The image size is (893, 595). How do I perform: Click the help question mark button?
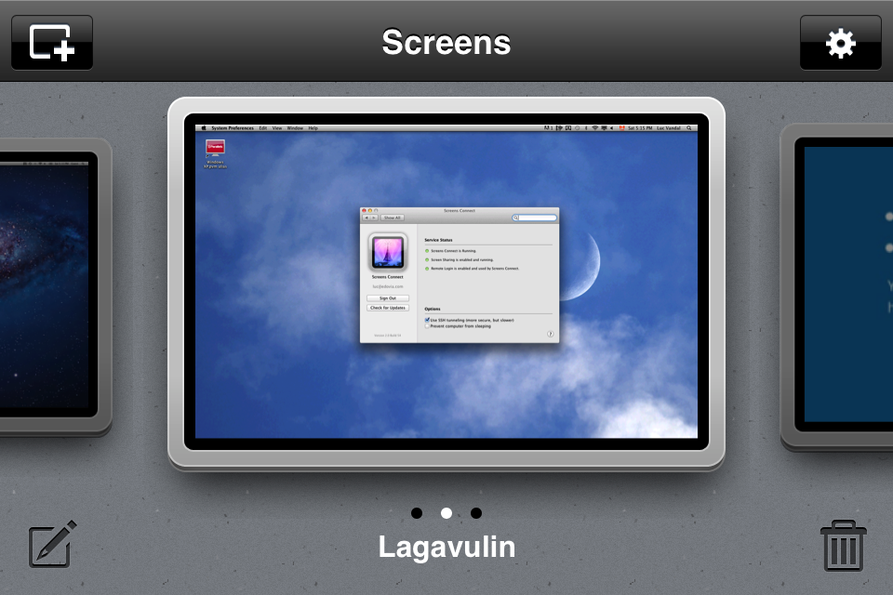coord(551,334)
